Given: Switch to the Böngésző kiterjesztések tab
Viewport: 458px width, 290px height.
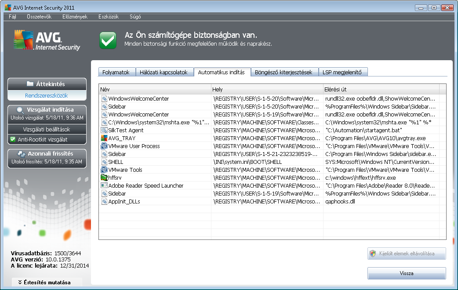Looking at the screenshot, I should [284, 72].
